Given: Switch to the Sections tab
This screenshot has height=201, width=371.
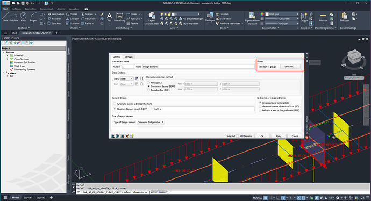Looking at the screenshot, I should pyautogui.click(x=129, y=57).
